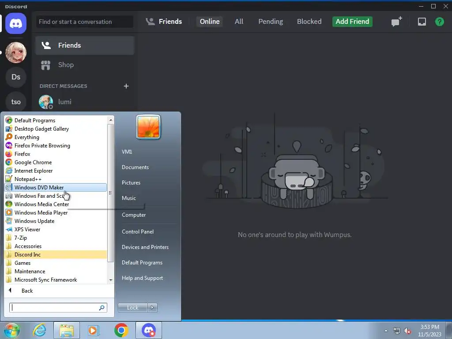Viewport: 452px width, 339px height.
Task: Expand the Games folder
Action: pos(56,263)
